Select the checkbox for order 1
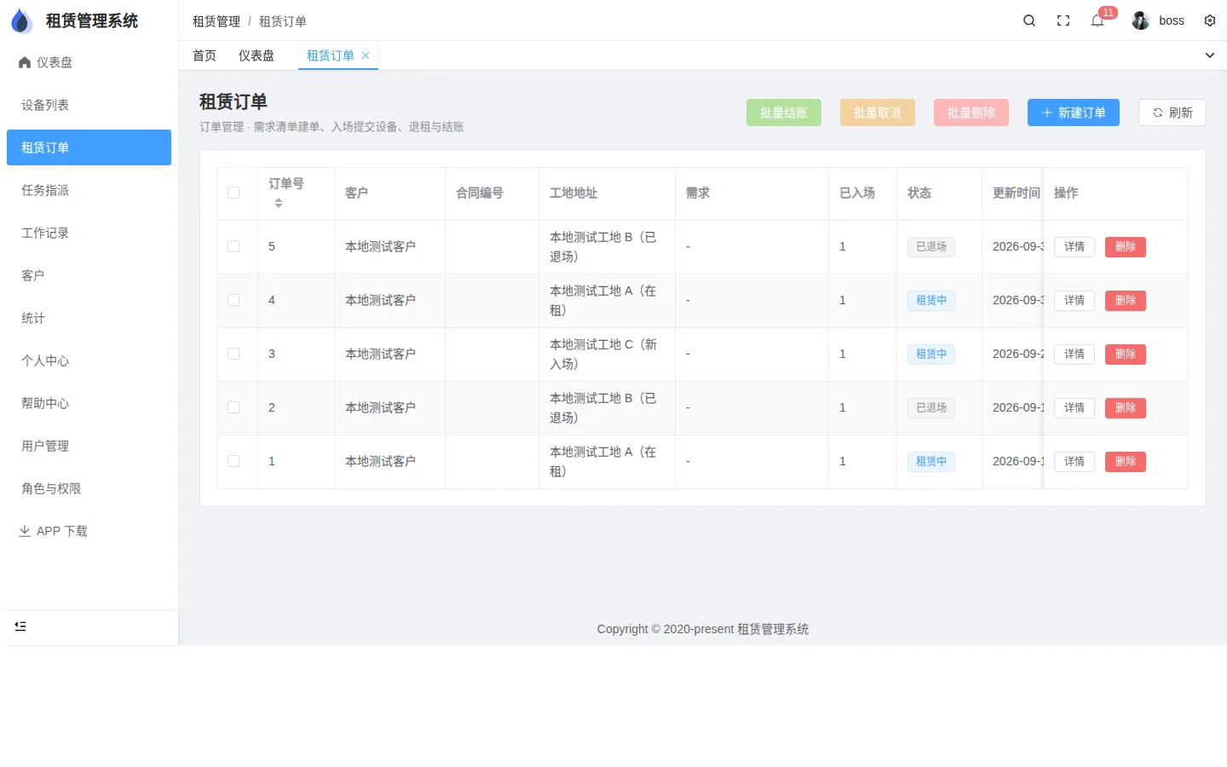This screenshot has height=767, width=1227. click(x=233, y=461)
